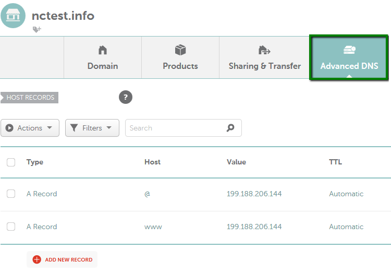Click the add tag icon under domain name
The width and height of the screenshot is (391, 273).
tap(37, 29)
